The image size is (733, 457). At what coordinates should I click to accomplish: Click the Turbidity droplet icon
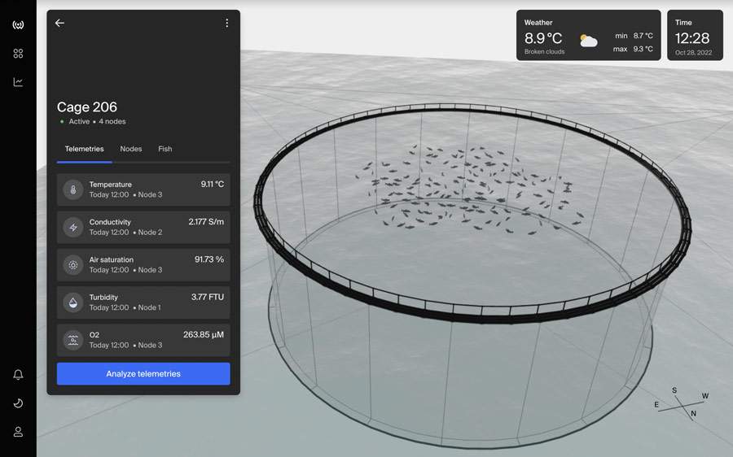click(x=73, y=302)
